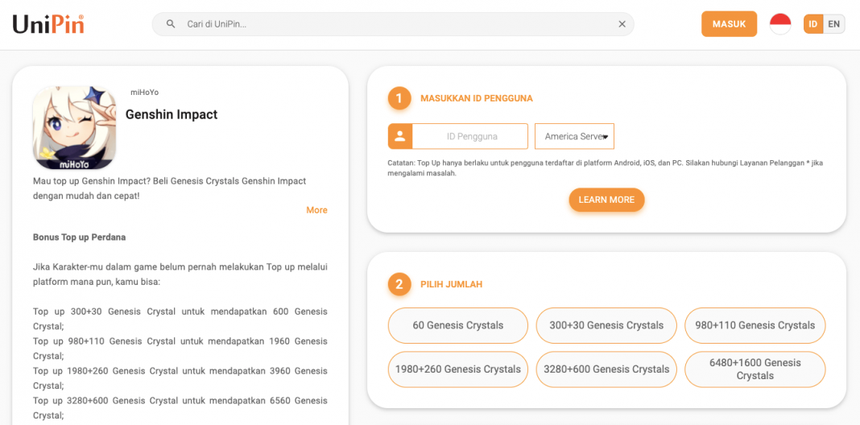Open the Indonesia flag country selector
Image resolution: width=860 pixels, height=425 pixels.
[x=780, y=24]
